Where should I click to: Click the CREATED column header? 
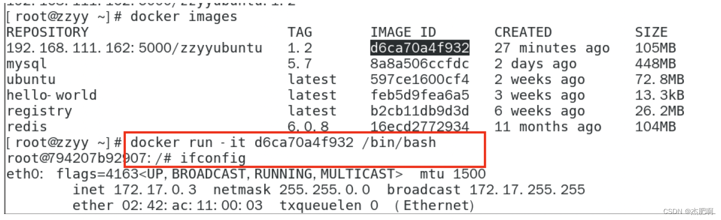(x=523, y=32)
